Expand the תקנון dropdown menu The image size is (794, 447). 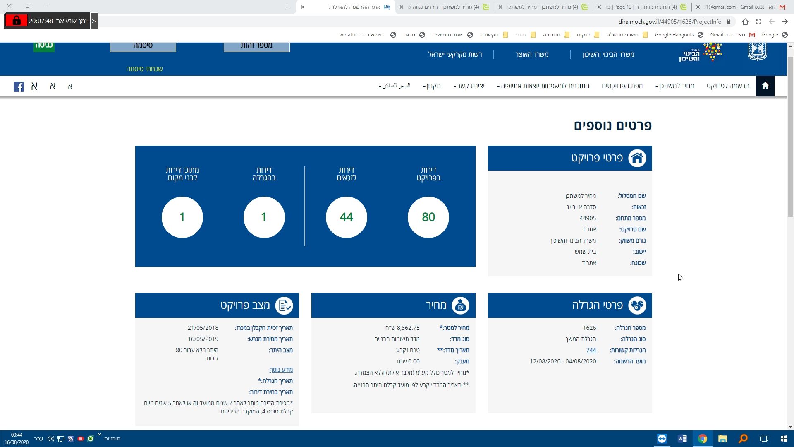point(433,86)
